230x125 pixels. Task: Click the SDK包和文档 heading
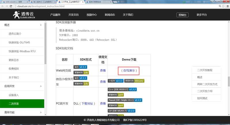64,48
